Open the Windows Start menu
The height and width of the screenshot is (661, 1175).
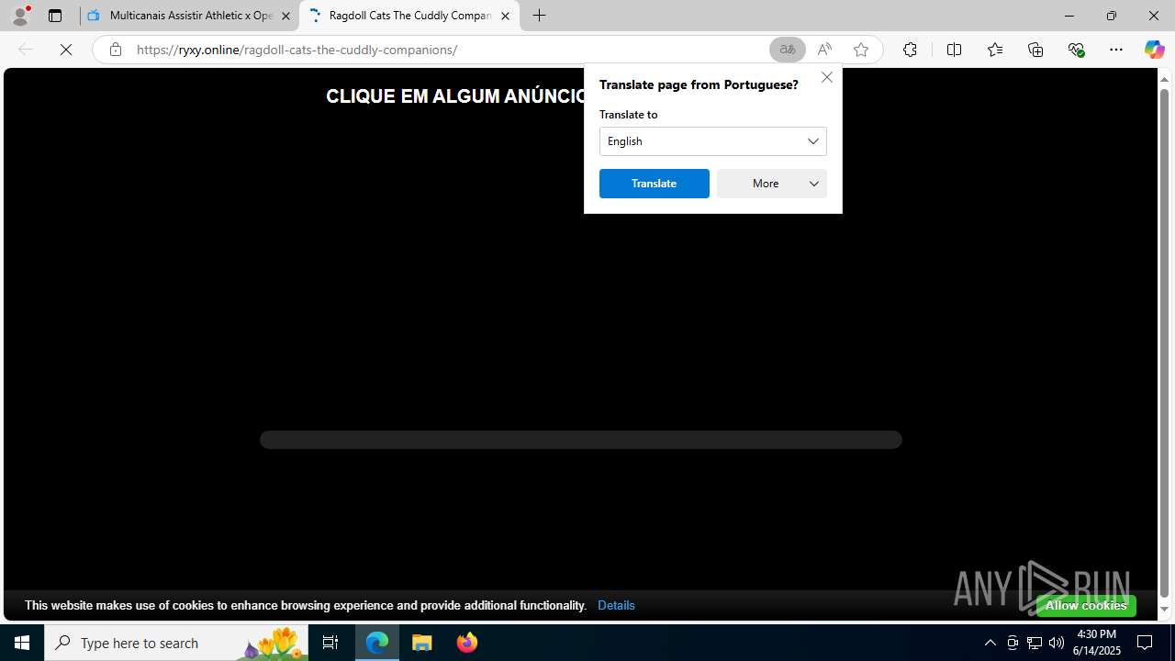pos(22,643)
